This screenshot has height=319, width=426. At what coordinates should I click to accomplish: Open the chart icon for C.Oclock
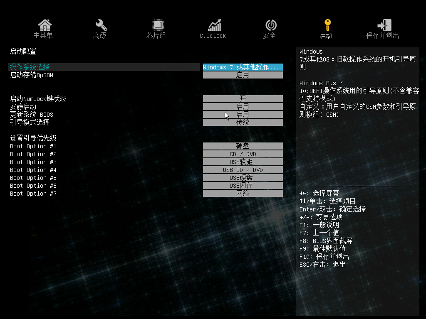pos(214,25)
